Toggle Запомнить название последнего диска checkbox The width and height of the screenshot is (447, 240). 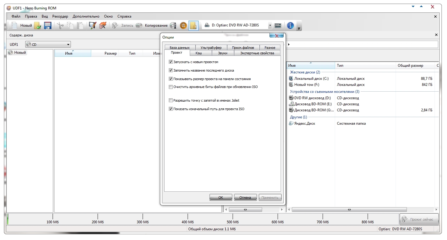tap(171, 70)
